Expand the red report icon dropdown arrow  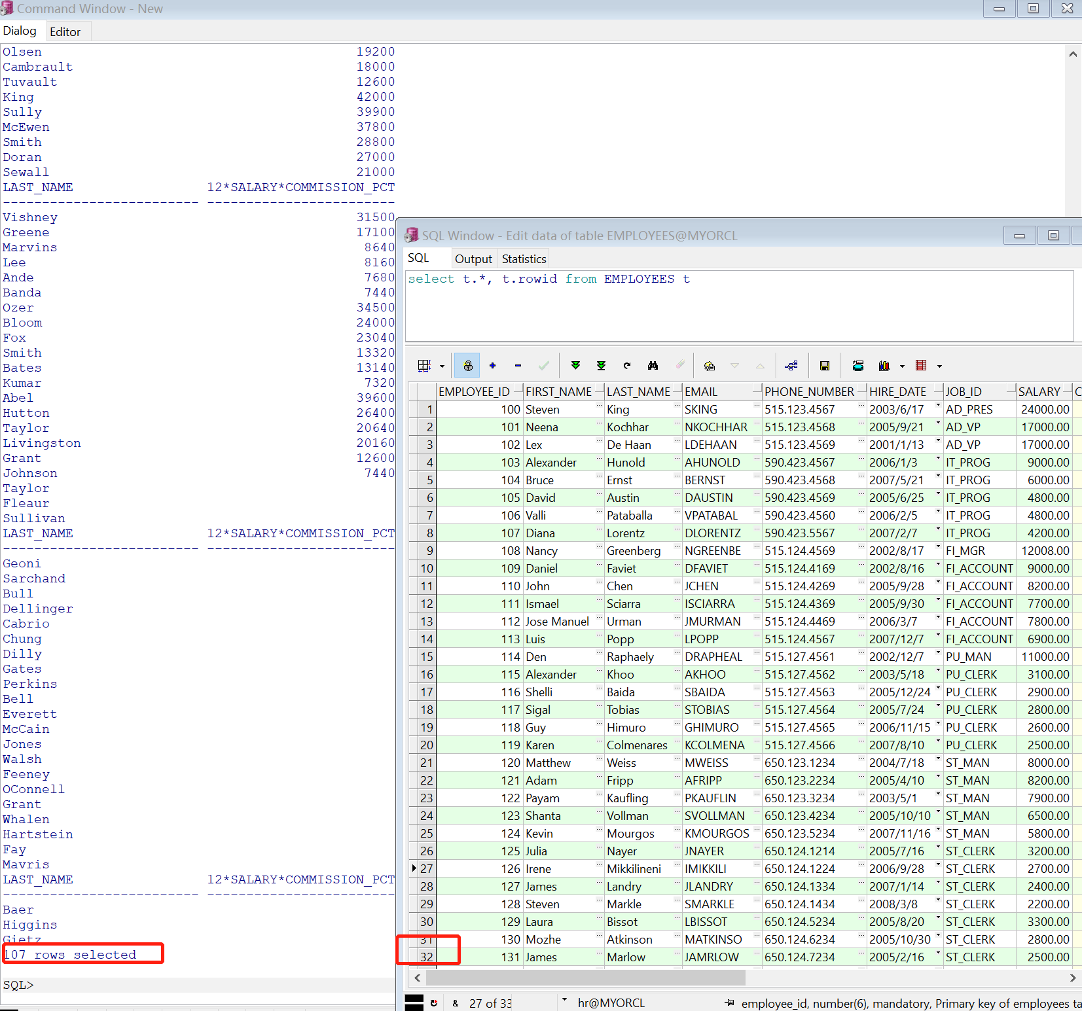(939, 366)
